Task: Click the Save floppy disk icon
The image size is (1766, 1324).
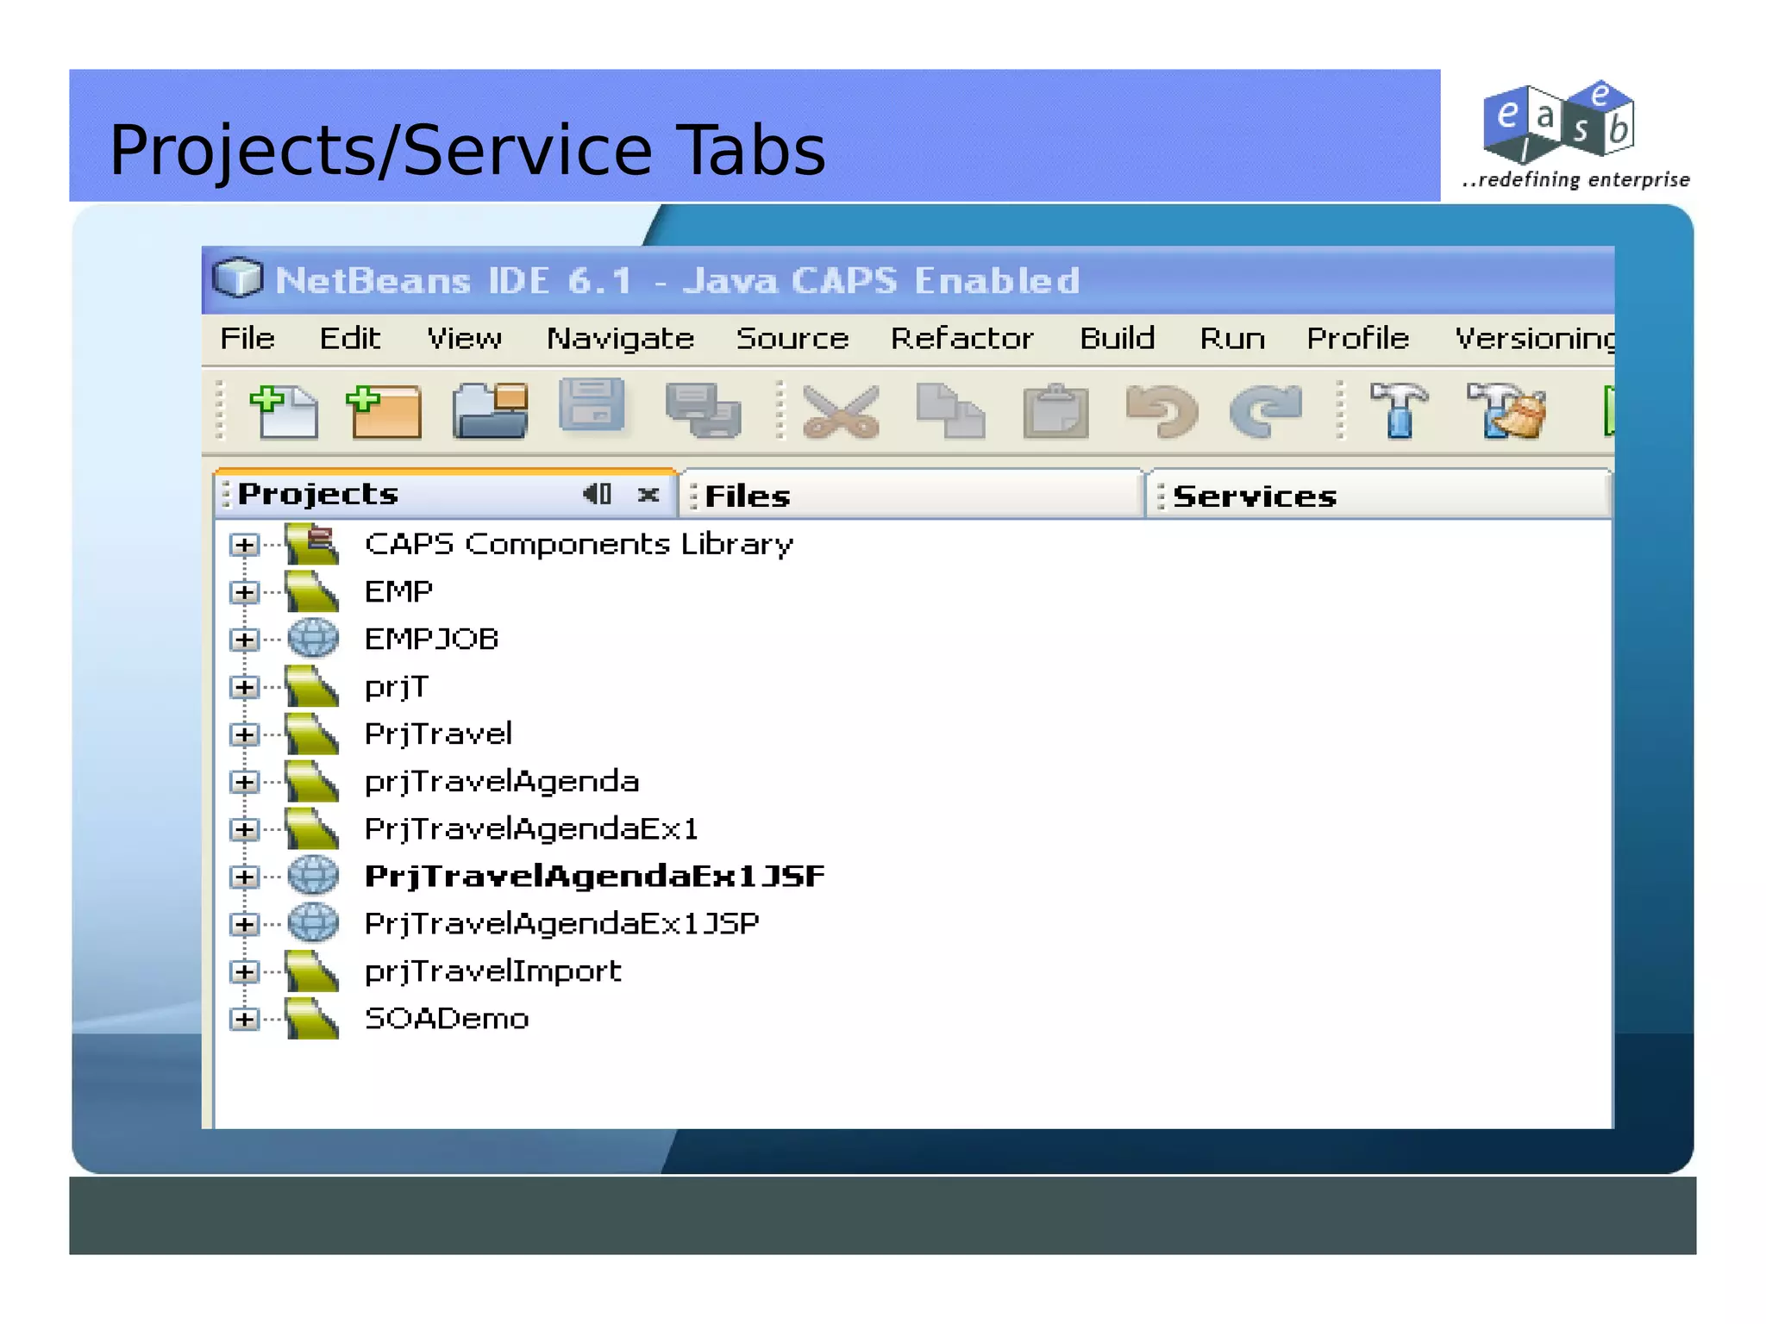Action: click(x=592, y=403)
